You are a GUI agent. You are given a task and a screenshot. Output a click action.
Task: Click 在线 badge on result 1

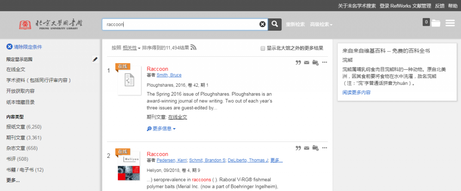tap(123, 66)
